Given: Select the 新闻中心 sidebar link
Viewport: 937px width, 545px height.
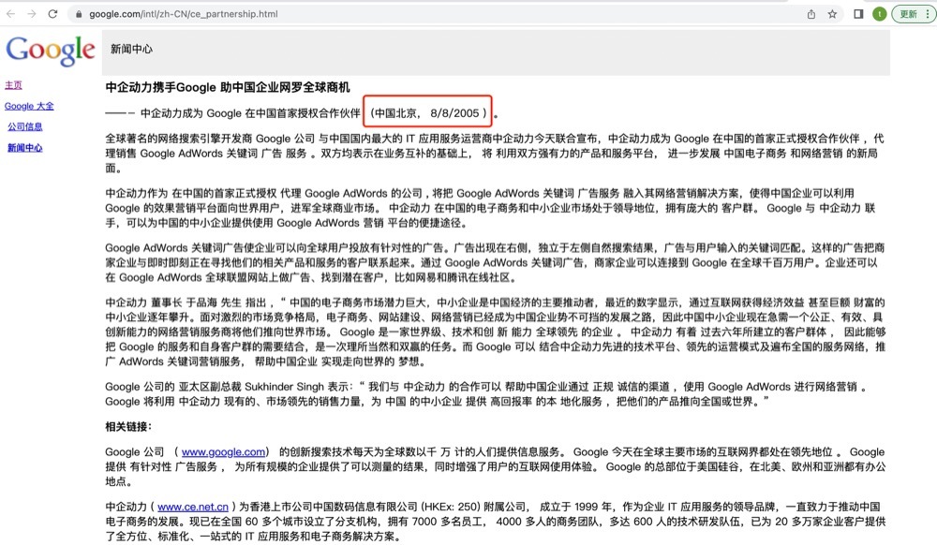Looking at the screenshot, I should click(x=25, y=147).
